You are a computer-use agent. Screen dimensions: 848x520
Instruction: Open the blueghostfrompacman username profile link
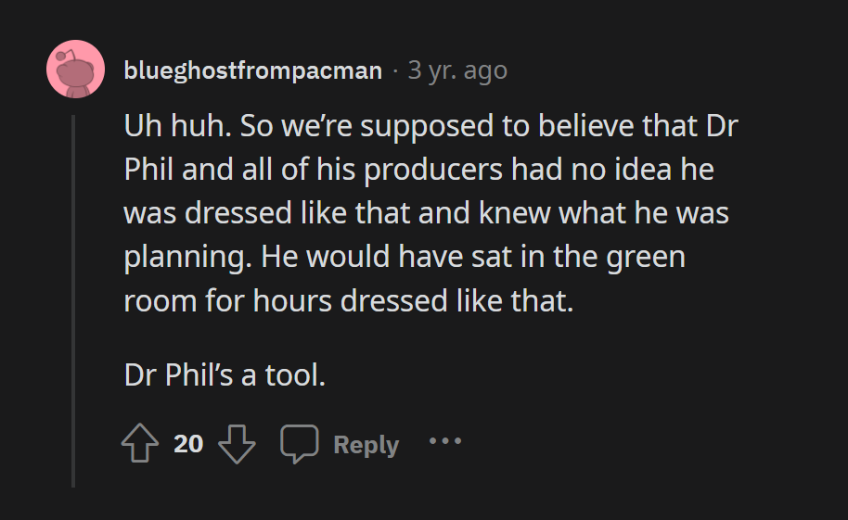pyautogui.click(x=252, y=70)
